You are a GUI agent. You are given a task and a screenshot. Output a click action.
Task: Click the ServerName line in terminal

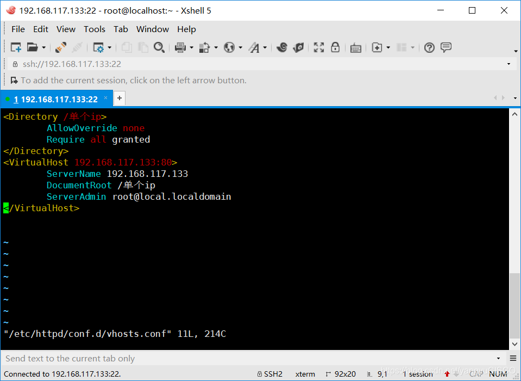[x=117, y=174]
